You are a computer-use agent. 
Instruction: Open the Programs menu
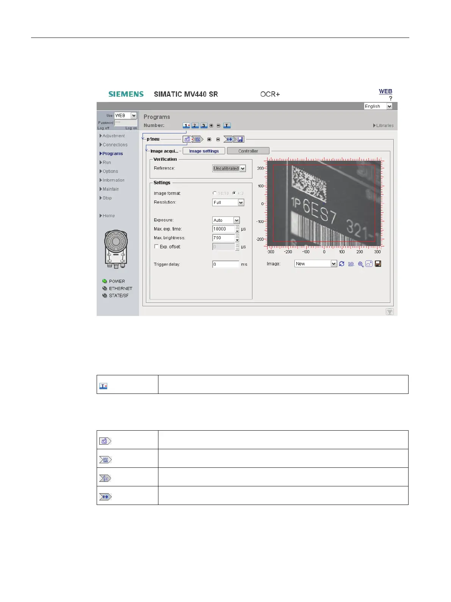pos(111,154)
